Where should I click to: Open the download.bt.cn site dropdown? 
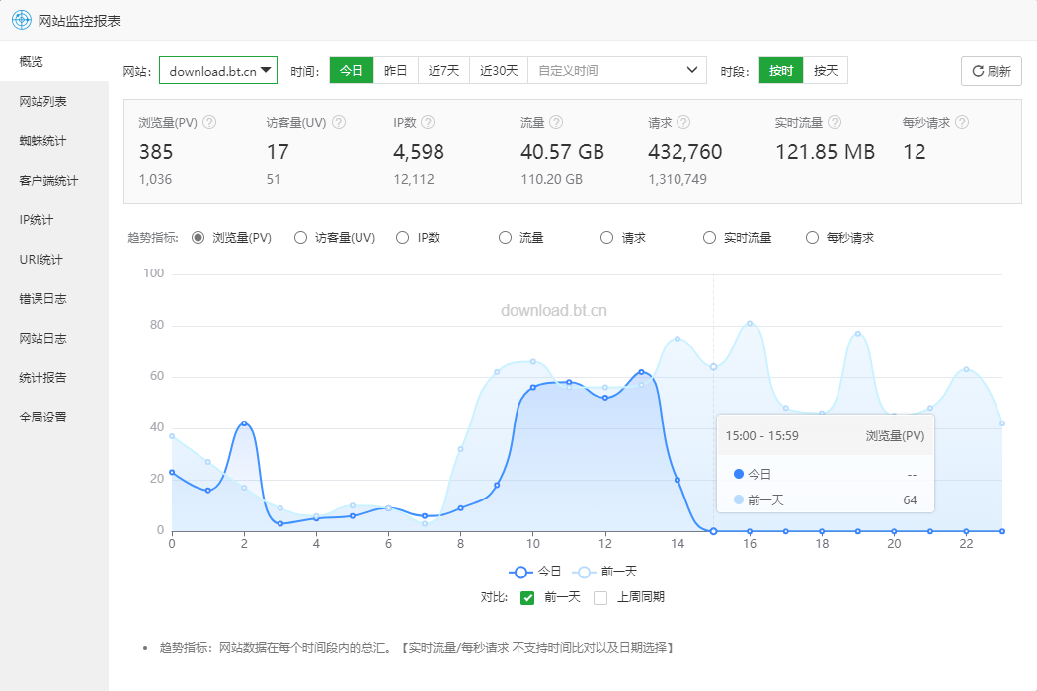tap(218, 71)
